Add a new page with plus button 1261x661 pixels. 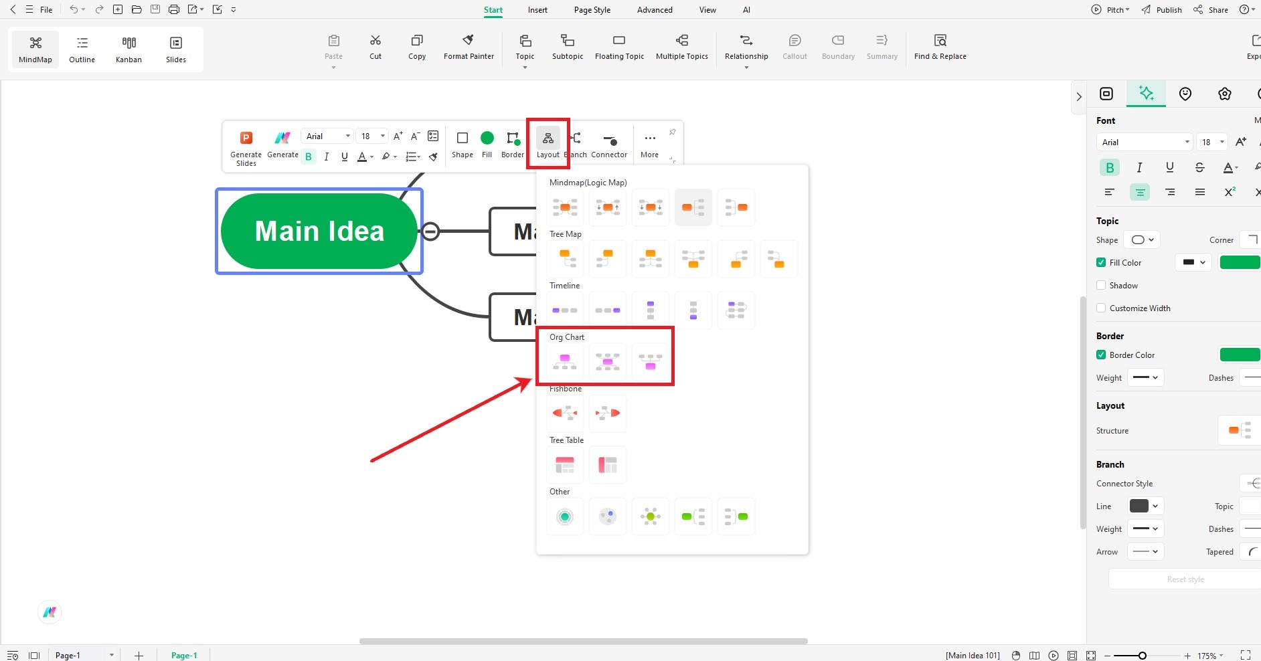(139, 655)
